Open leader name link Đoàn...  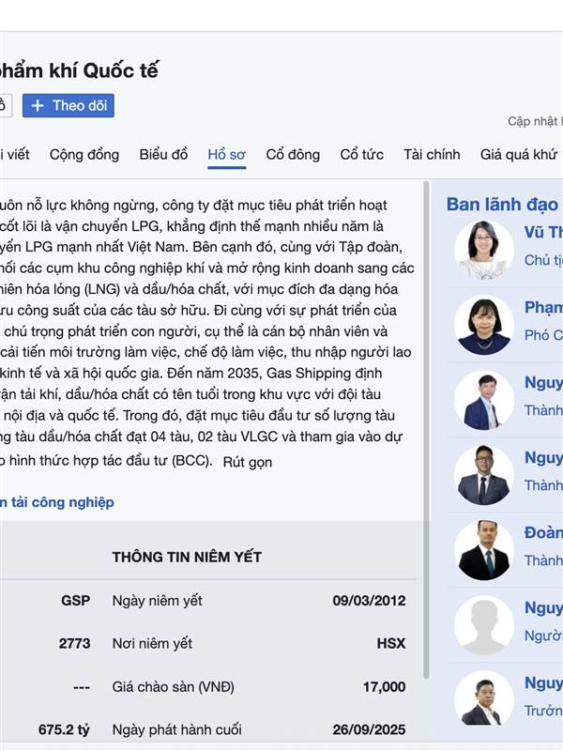[543, 532]
